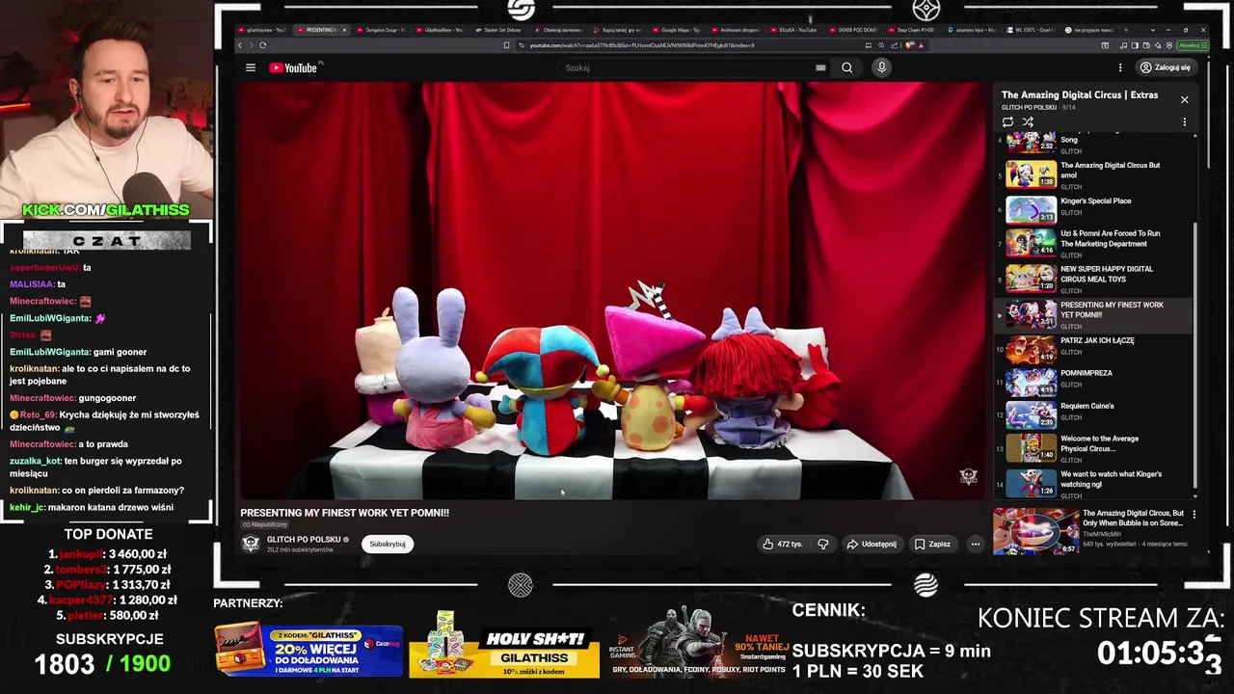This screenshot has width=1234, height=694.
Task: Click playlist title The Amazing Digital Circus | Extras
Action: coord(1079,95)
